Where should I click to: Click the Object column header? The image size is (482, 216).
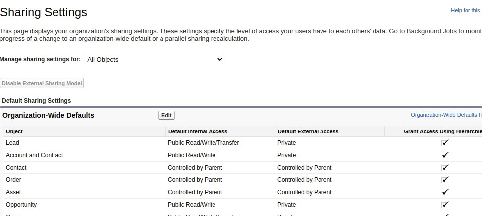[14, 131]
